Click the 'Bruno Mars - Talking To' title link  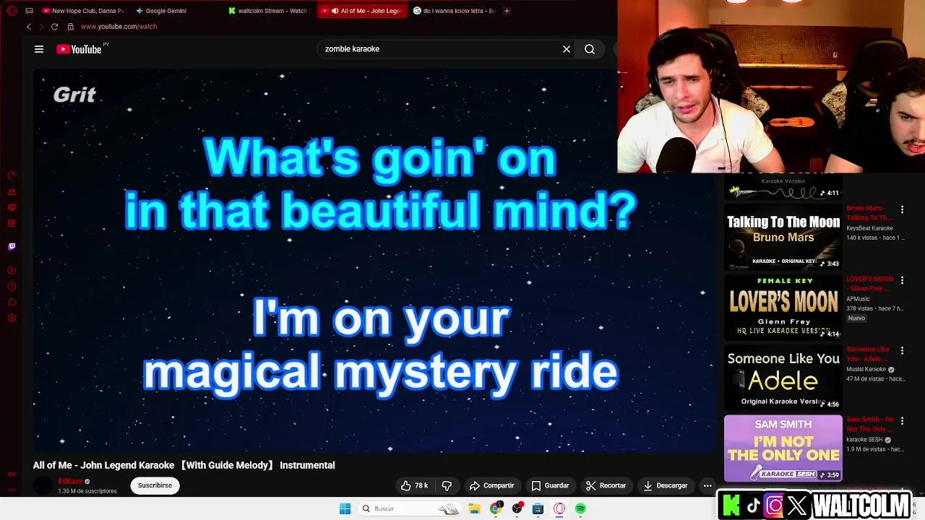pyautogui.click(x=868, y=213)
